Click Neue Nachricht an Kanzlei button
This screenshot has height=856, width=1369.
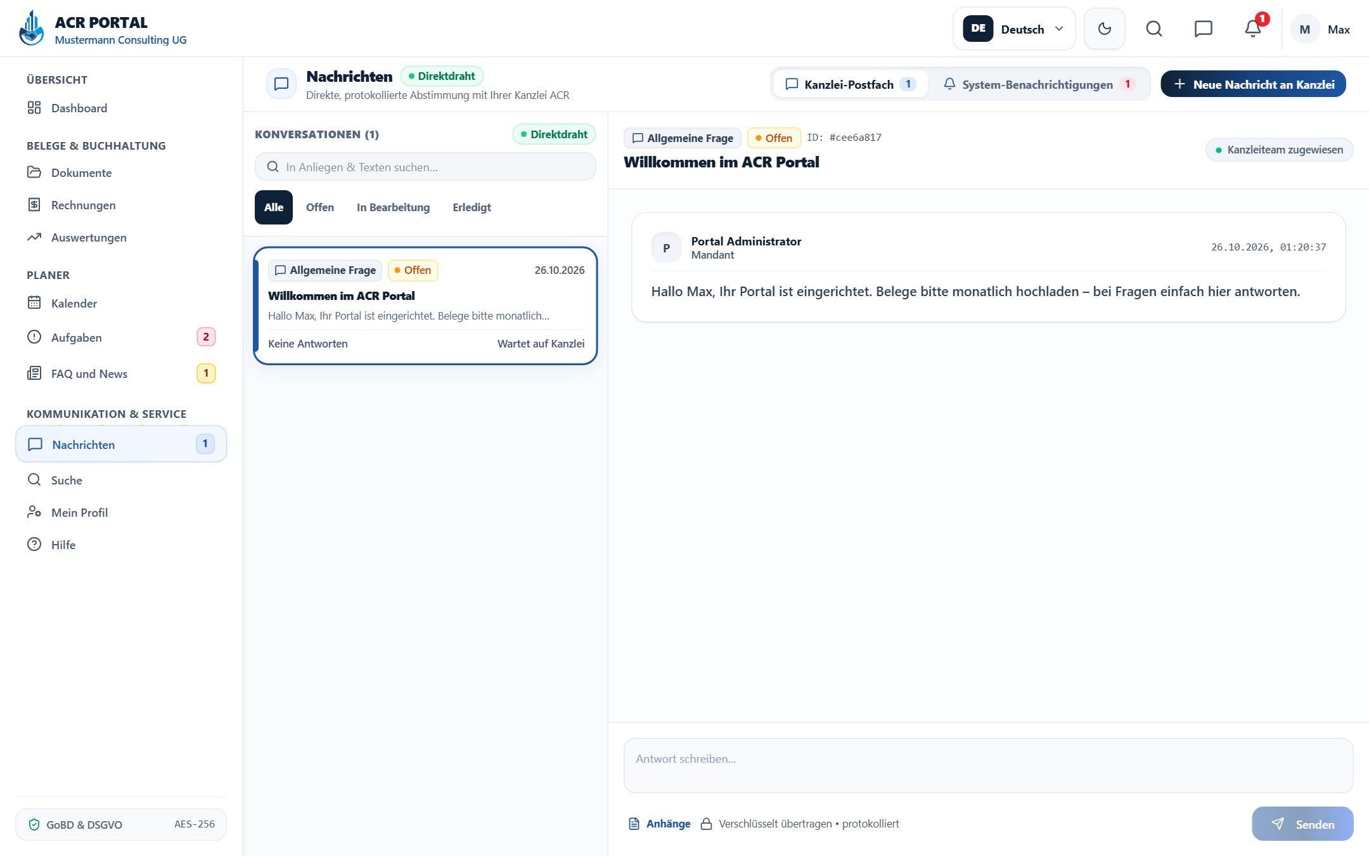[x=1253, y=84]
